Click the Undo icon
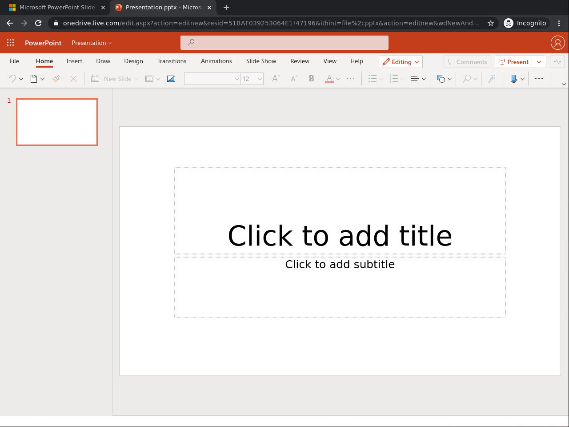Image resolution: width=569 pixels, height=427 pixels. coord(12,79)
